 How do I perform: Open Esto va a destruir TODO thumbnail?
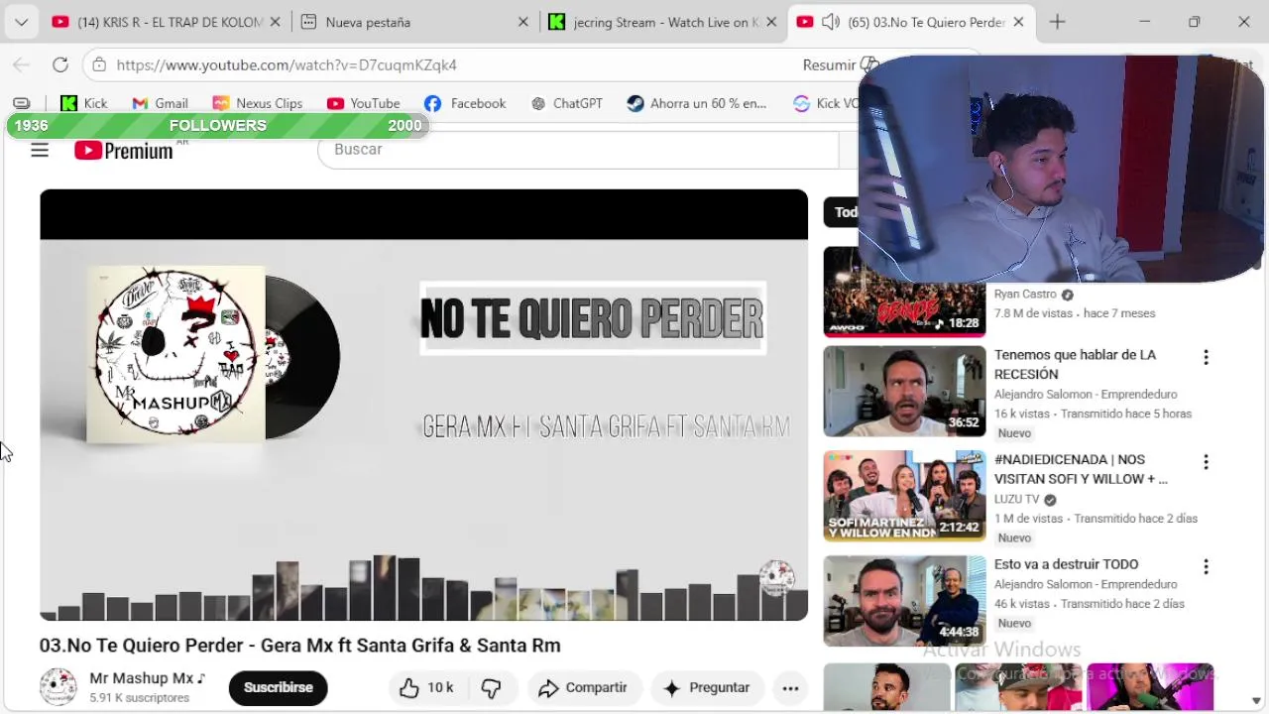click(x=904, y=601)
